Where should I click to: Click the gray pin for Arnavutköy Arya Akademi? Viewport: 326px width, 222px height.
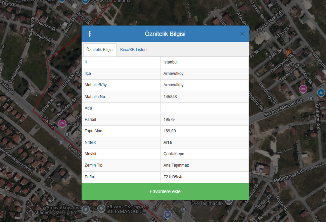pyautogui.click(x=86, y=210)
